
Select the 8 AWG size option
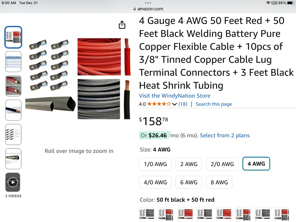pyautogui.click(x=219, y=182)
